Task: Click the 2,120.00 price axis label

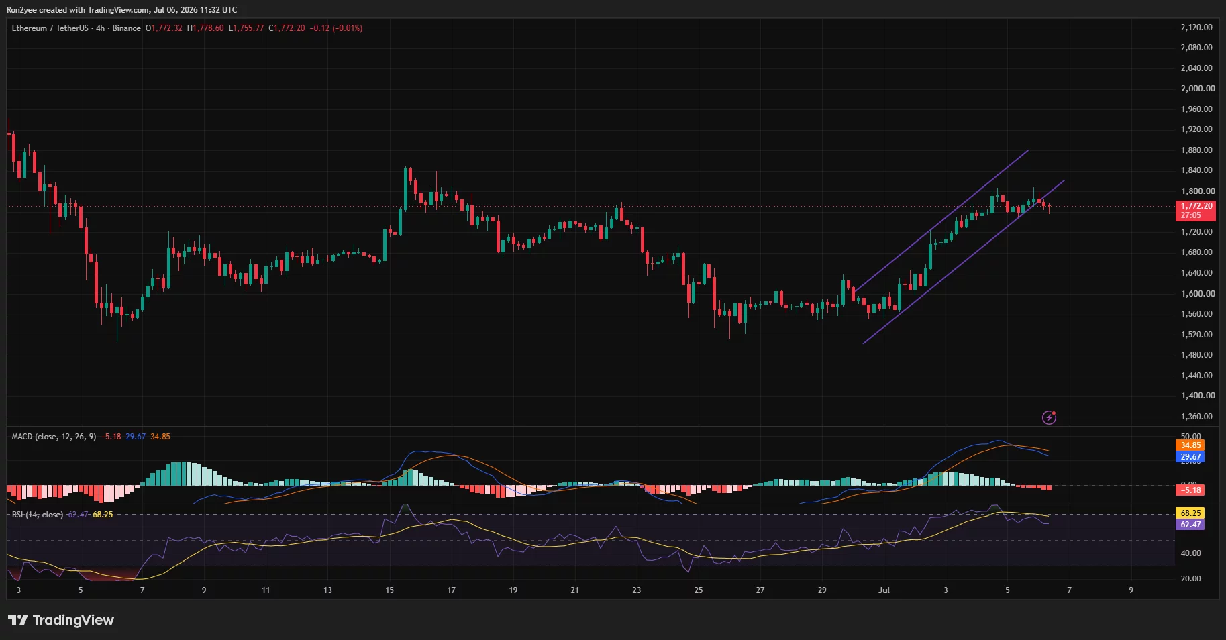Action: point(1196,28)
